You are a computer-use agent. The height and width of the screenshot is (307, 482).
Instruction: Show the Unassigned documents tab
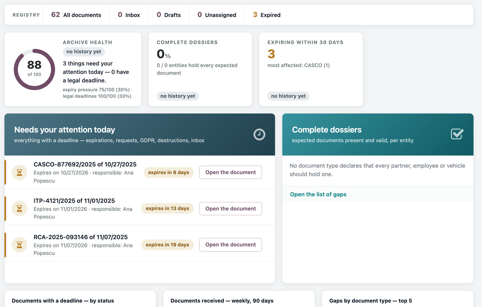pyautogui.click(x=217, y=15)
